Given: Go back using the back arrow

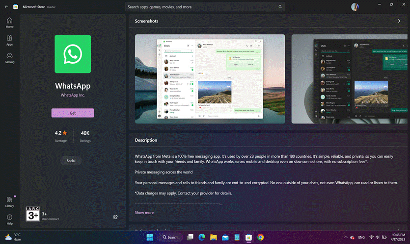Looking at the screenshot, I should (x=6, y=7).
